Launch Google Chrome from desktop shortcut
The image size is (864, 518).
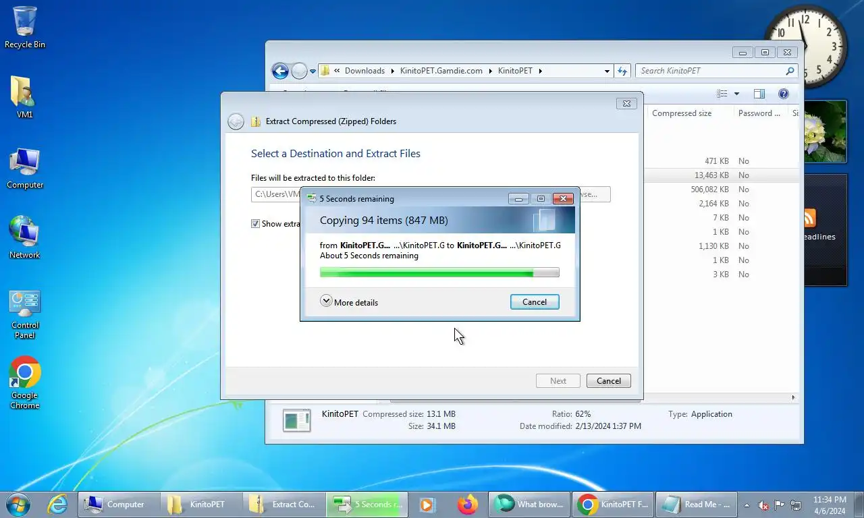point(25,383)
